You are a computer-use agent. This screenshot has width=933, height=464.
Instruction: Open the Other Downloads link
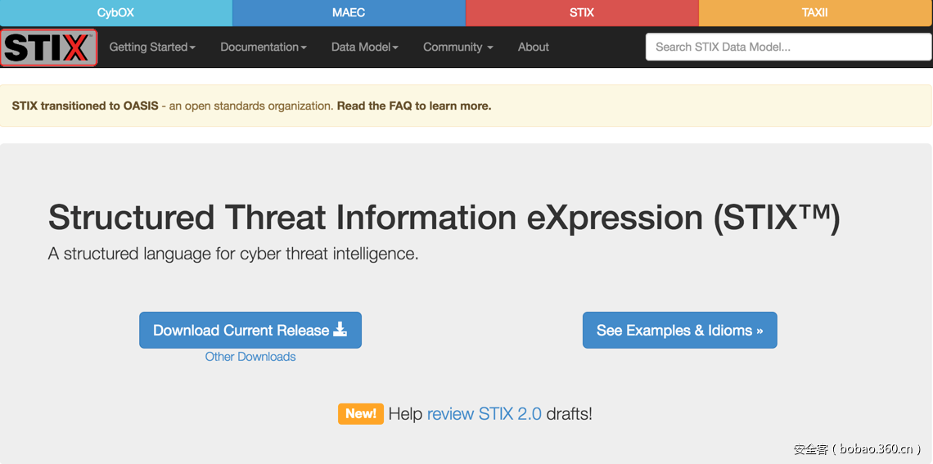point(250,357)
